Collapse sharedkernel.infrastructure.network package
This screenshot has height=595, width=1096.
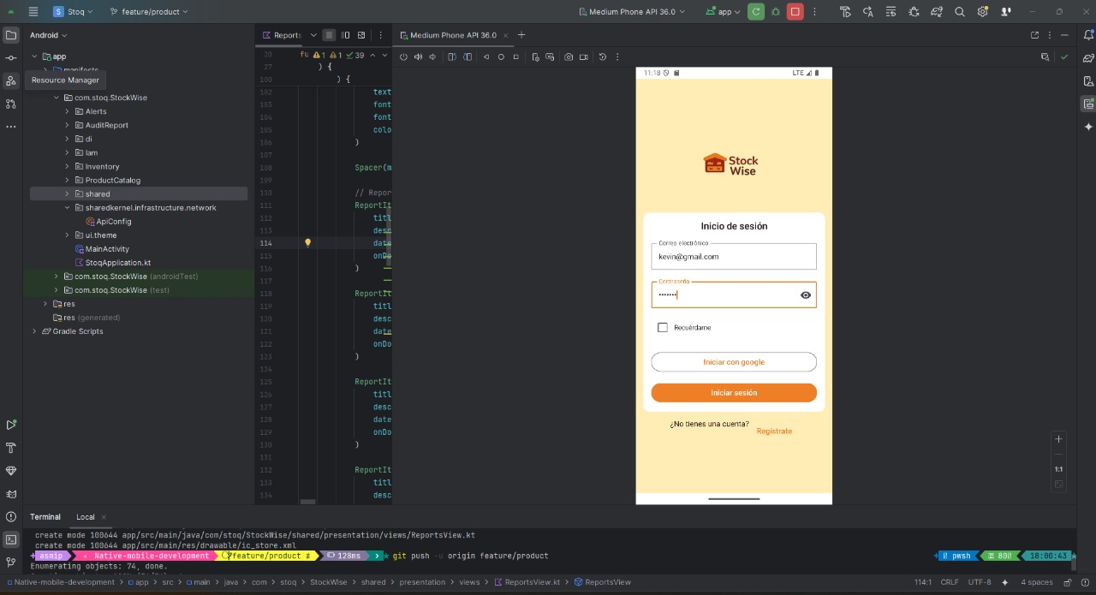[x=68, y=207]
